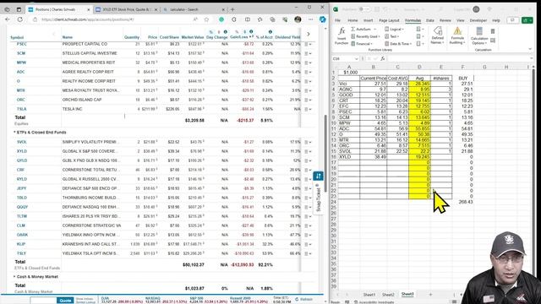This screenshot has height=304, width=541.
Task: Click the TSLA symbol link
Action: (x=21, y=109)
